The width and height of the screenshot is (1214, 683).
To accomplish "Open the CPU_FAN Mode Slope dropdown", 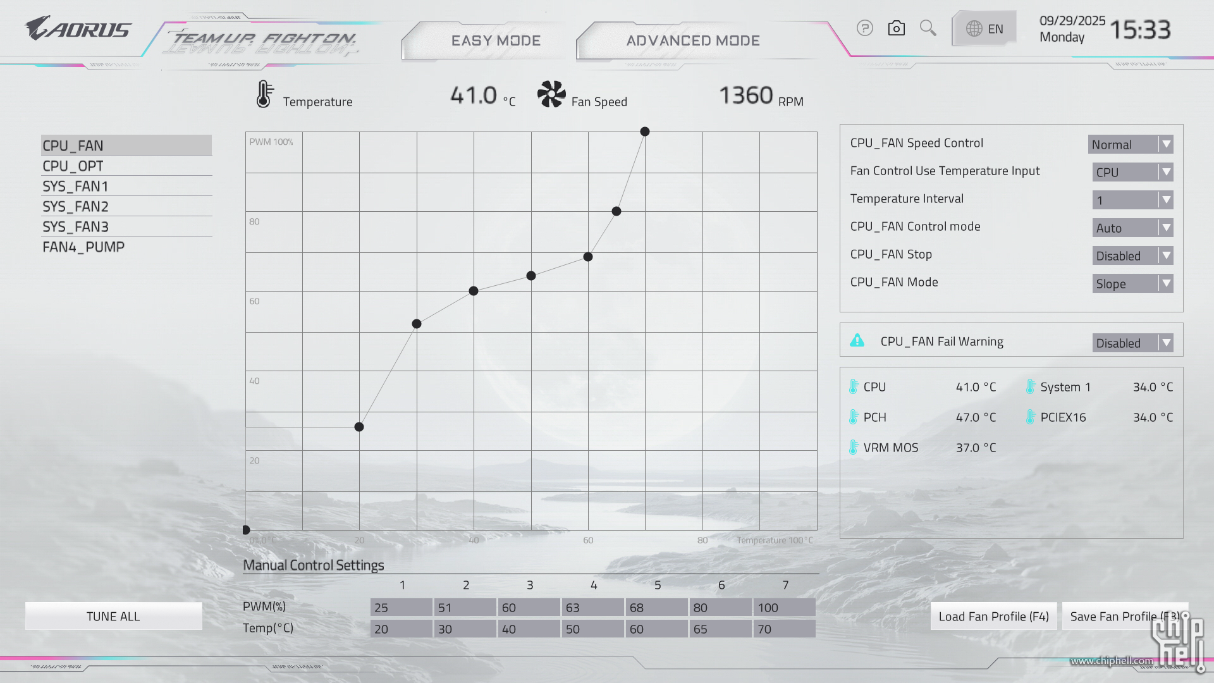I will tap(1132, 283).
